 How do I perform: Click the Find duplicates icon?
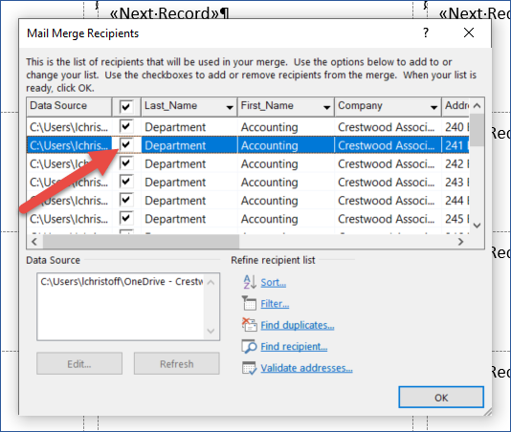pos(250,325)
